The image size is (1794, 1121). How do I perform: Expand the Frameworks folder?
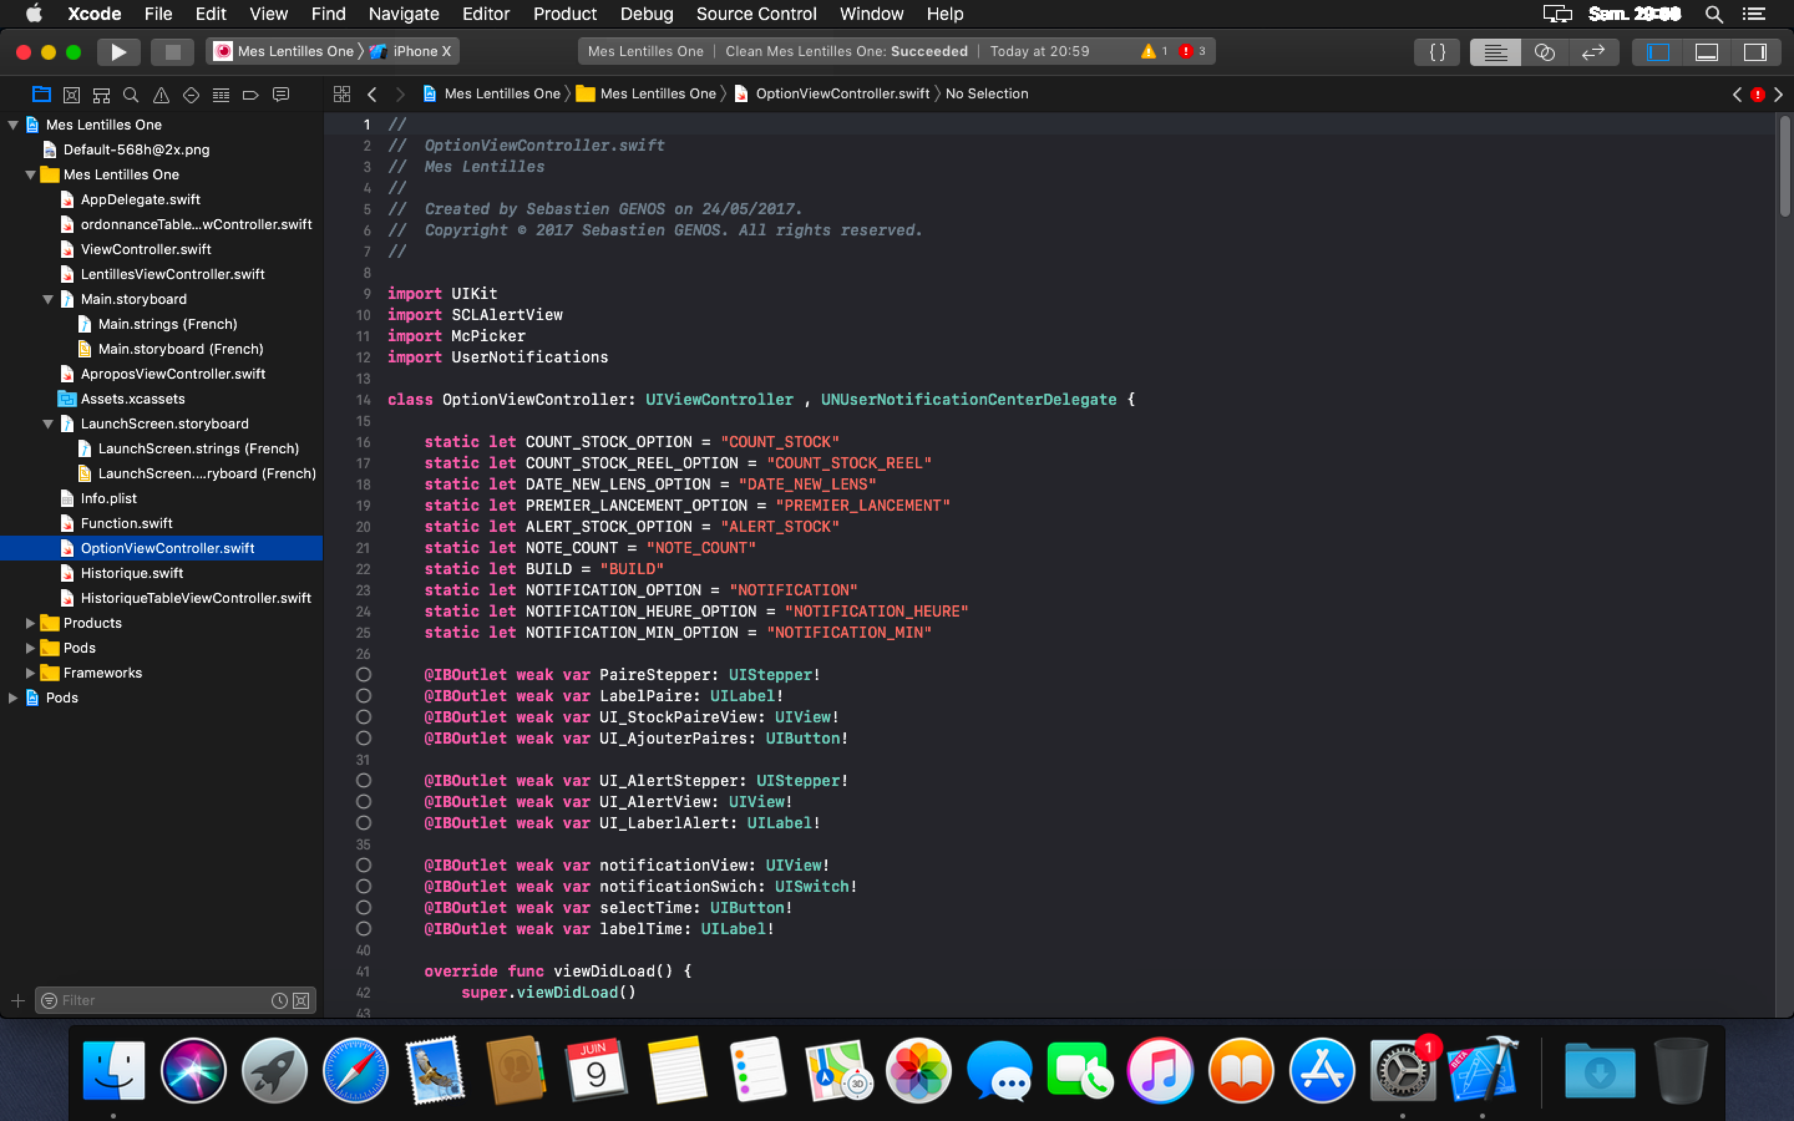[x=31, y=673]
